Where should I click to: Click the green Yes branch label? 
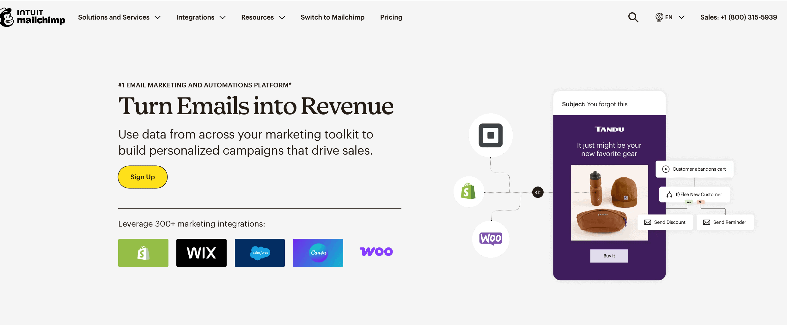point(689,202)
